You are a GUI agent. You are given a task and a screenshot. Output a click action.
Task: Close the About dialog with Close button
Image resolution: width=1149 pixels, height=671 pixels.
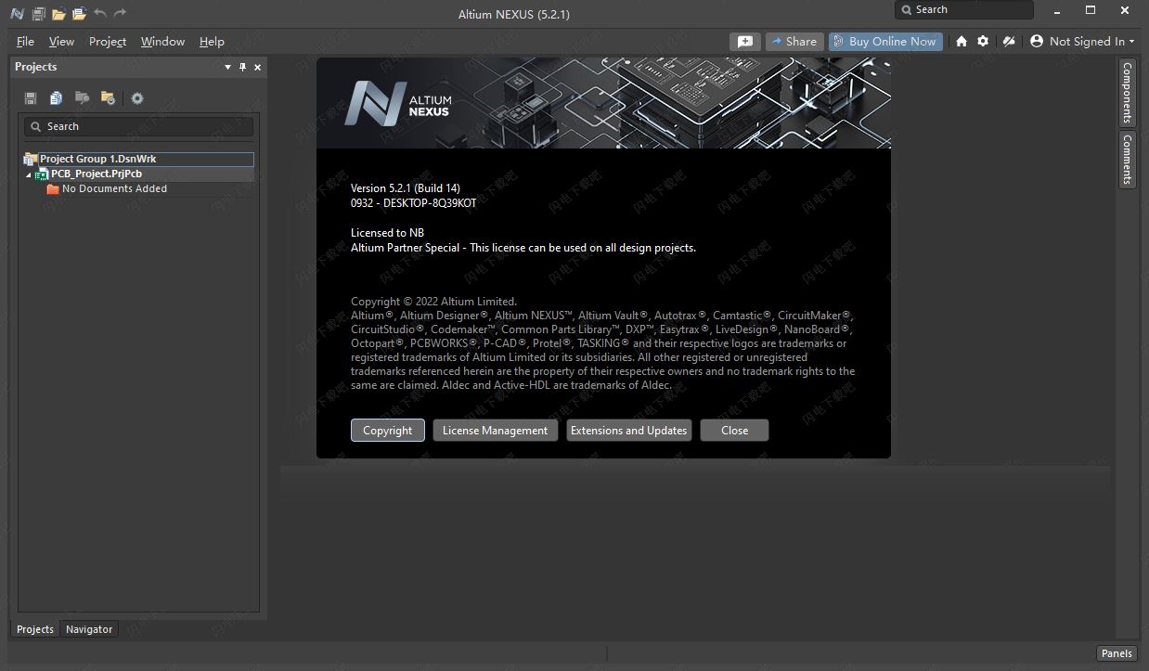734,431
